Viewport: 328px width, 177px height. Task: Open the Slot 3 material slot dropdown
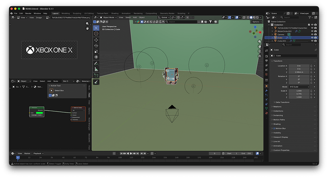point(68,81)
